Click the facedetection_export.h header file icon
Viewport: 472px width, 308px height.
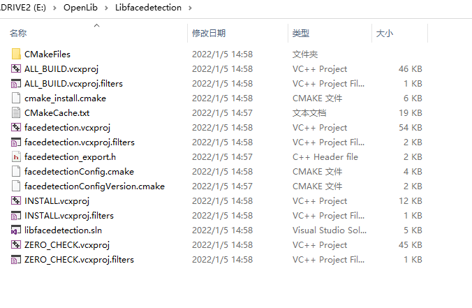coord(16,156)
